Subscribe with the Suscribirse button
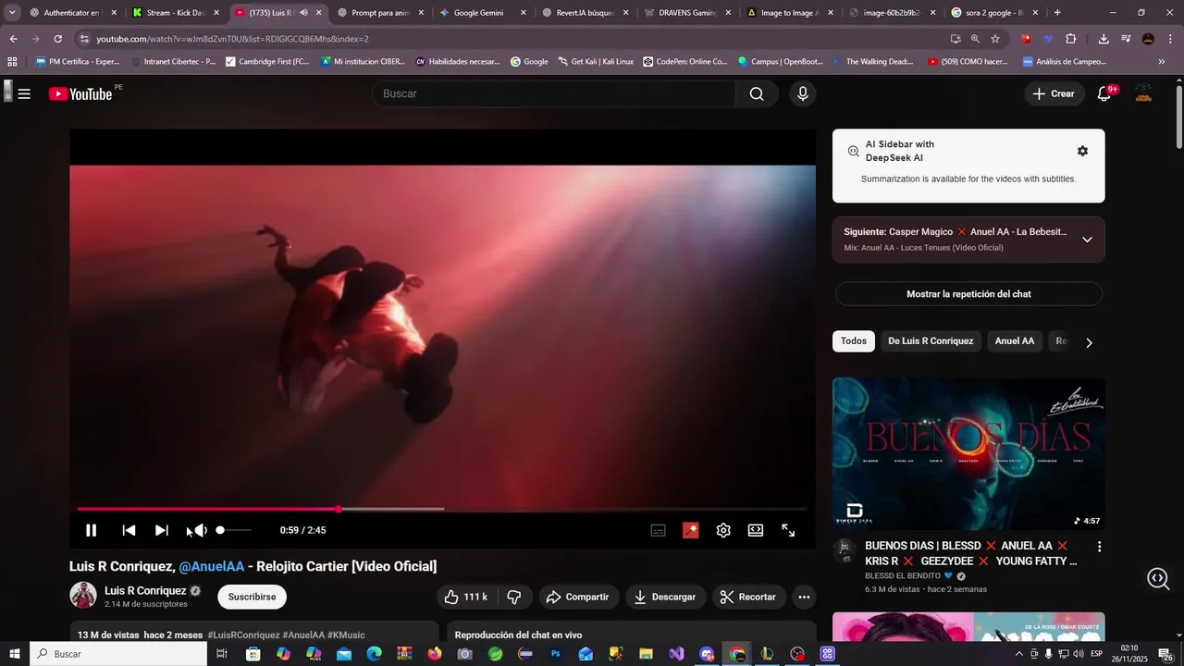The height and width of the screenshot is (666, 1184). 252,597
